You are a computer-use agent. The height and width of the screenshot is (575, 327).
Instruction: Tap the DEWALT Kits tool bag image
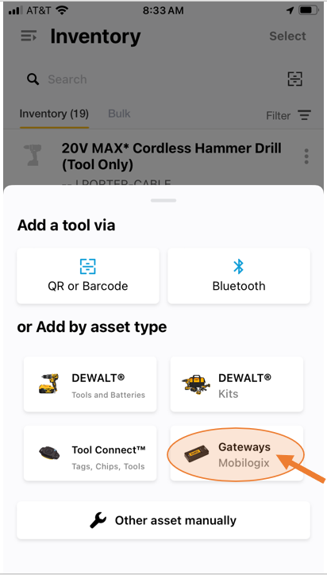[x=196, y=384]
